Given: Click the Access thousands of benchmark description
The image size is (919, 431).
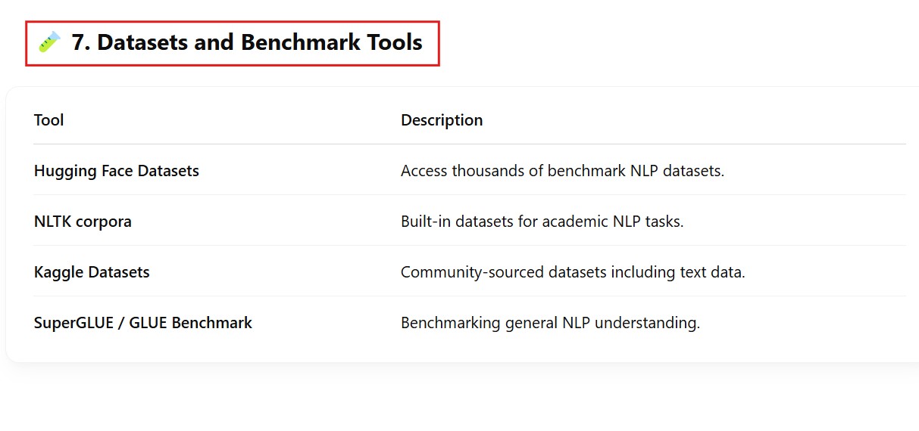Looking at the screenshot, I should click(x=562, y=171).
